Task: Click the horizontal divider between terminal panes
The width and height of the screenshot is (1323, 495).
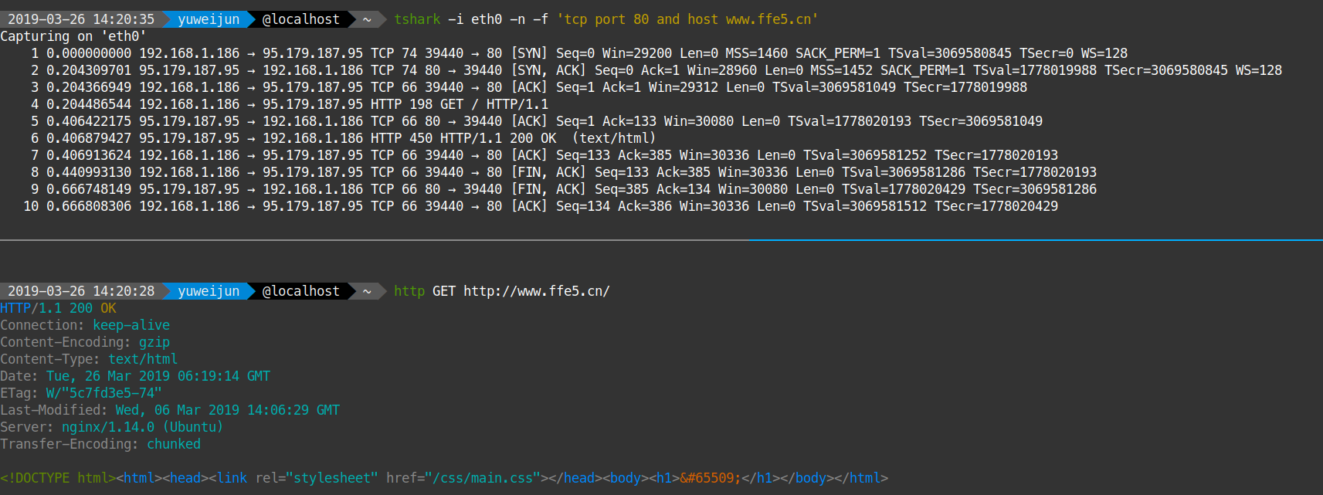Action: coord(661,240)
